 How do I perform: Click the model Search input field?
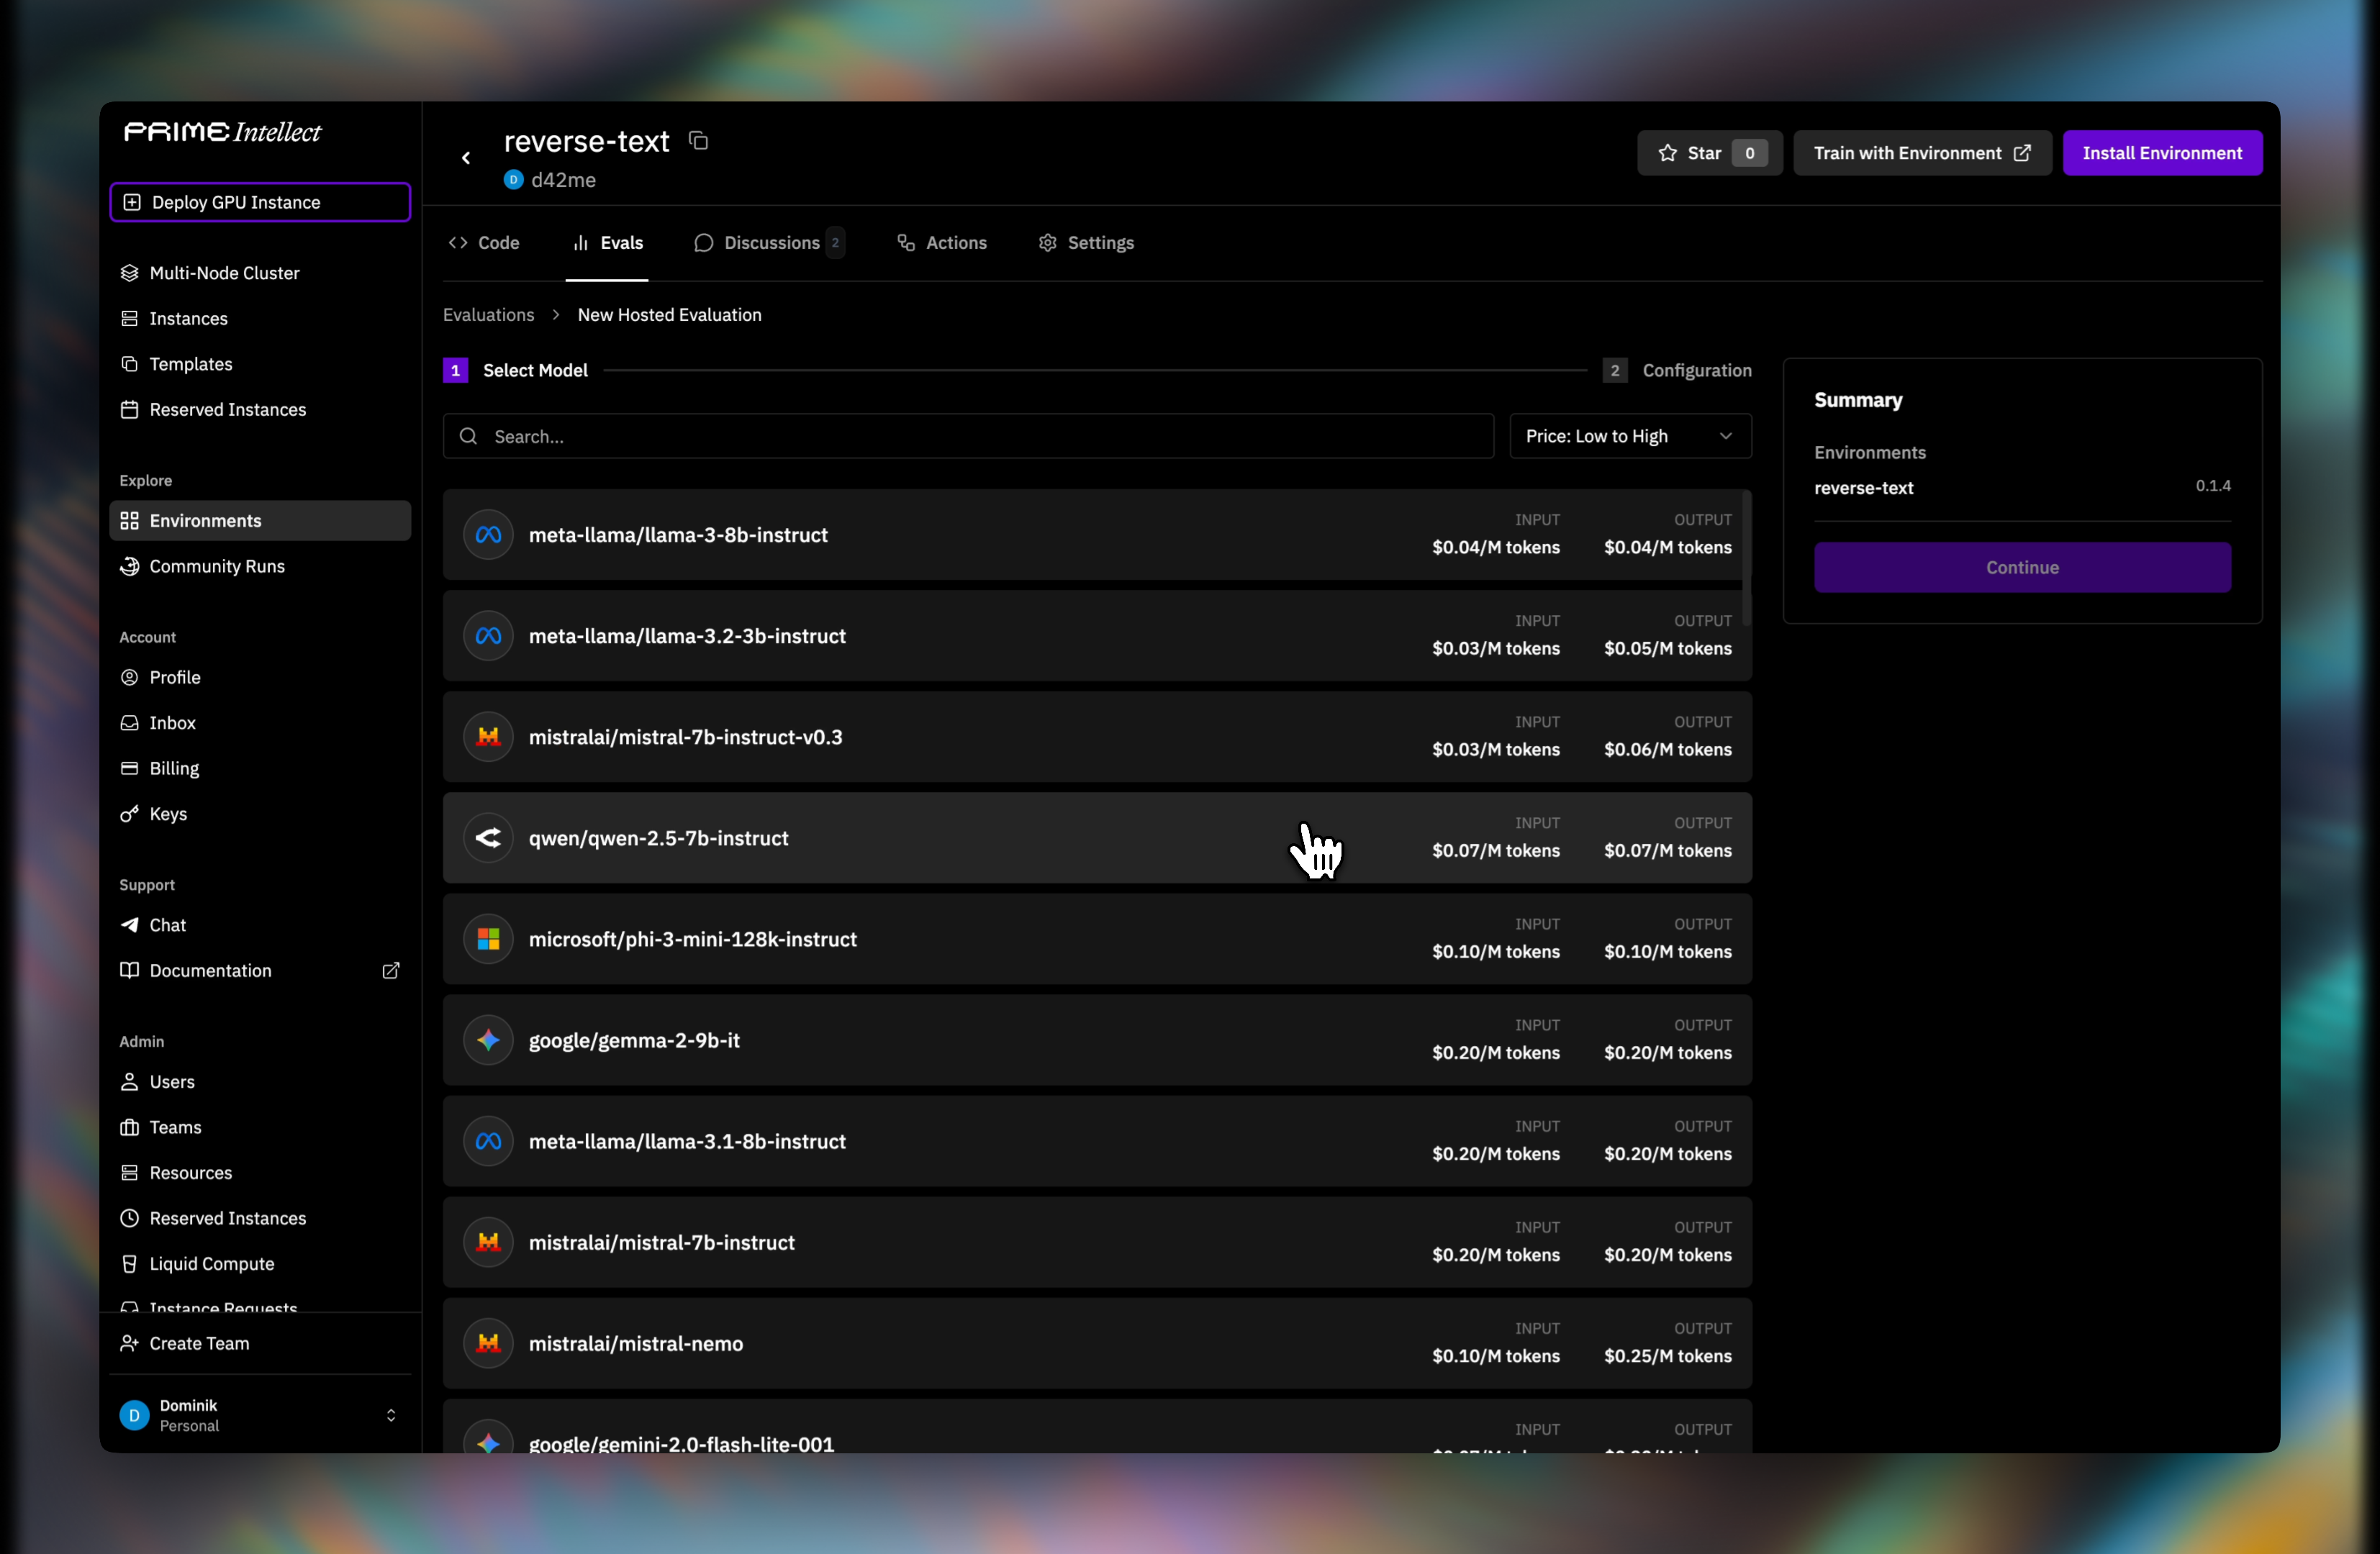(968, 436)
